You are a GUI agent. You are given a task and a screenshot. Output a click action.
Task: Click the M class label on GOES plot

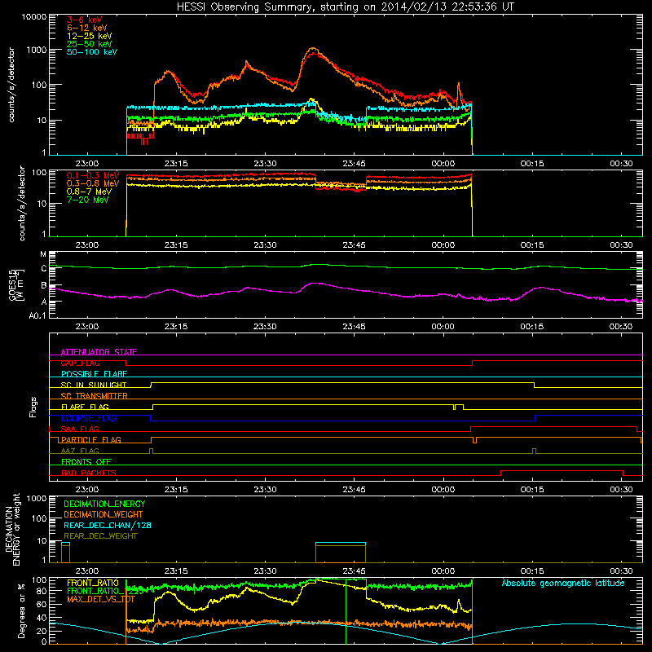pos(43,254)
